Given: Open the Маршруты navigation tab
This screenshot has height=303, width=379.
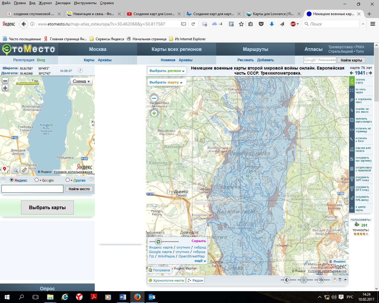Looking at the screenshot, I should (x=255, y=49).
